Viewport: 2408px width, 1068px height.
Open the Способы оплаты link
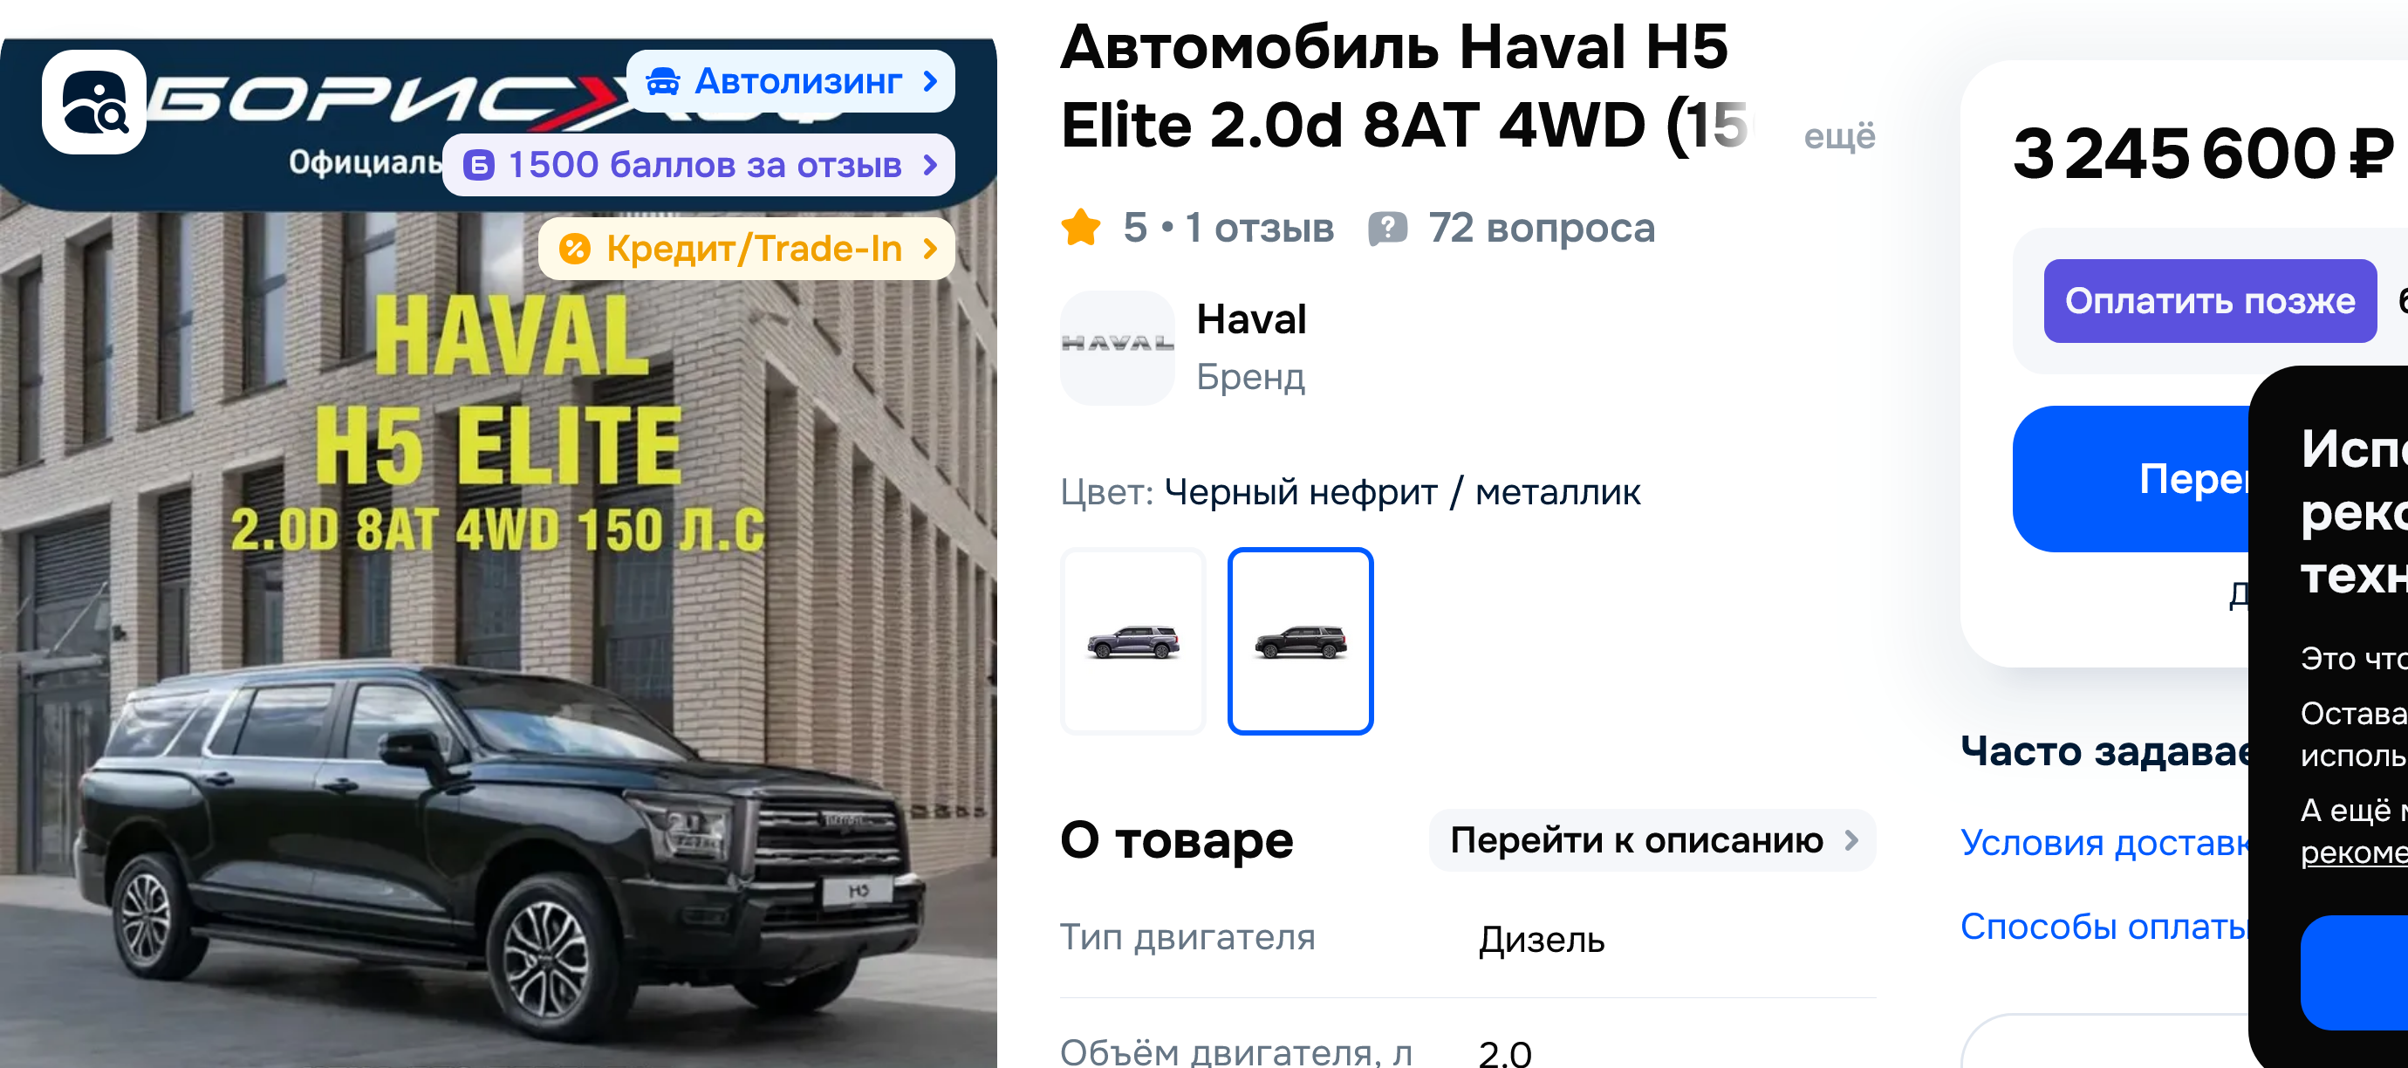(x=2104, y=926)
